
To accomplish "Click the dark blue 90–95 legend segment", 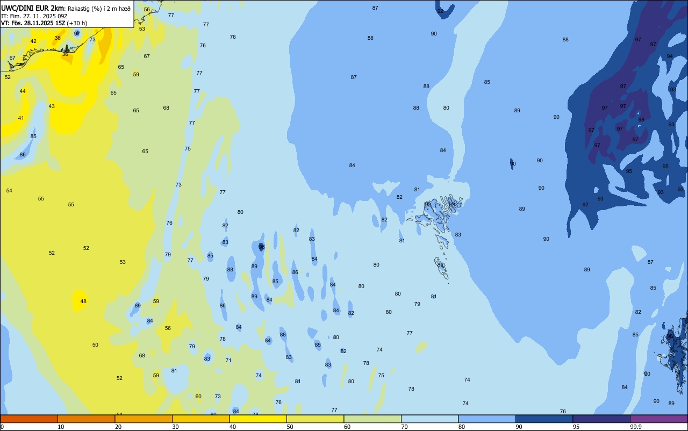I will click(x=544, y=419).
